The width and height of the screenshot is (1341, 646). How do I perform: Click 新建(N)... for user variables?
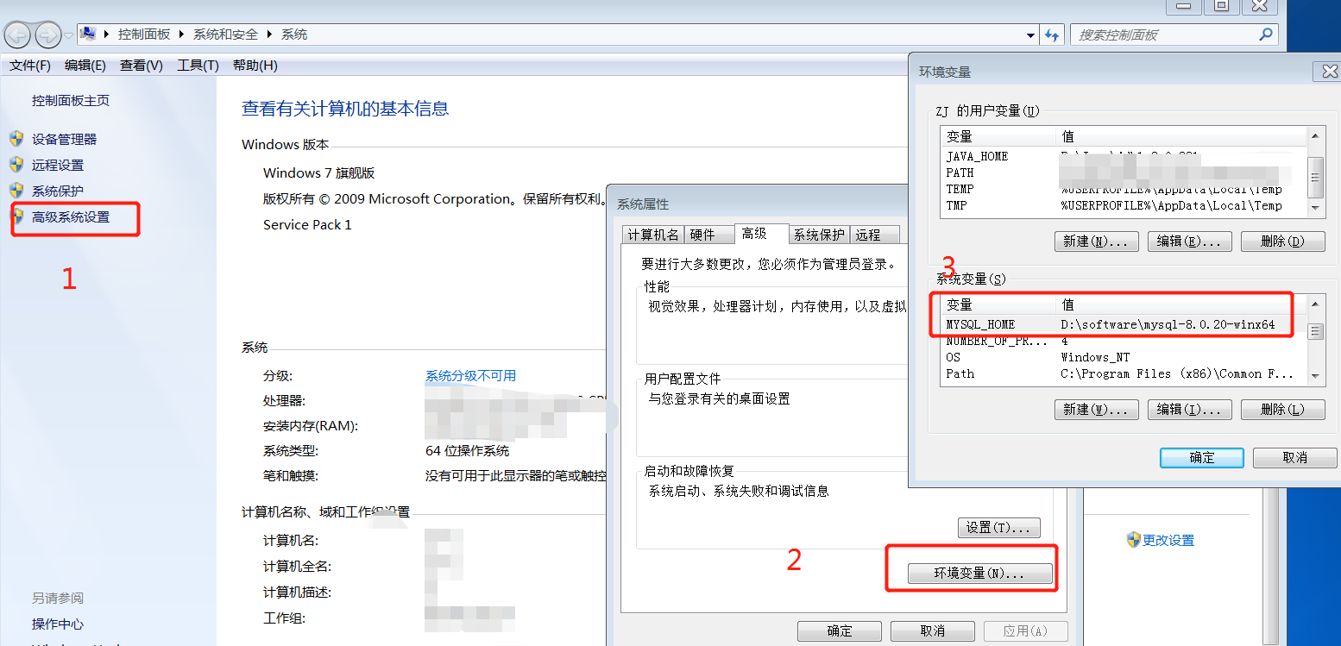pyautogui.click(x=1096, y=241)
